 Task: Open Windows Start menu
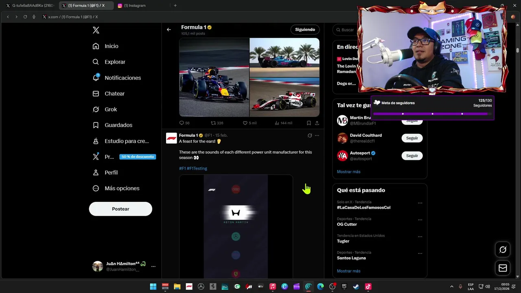tap(153, 286)
